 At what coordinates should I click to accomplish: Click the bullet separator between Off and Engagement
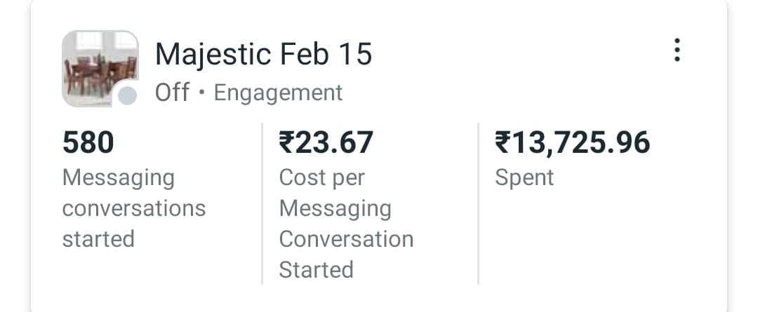pyautogui.click(x=202, y=93)
